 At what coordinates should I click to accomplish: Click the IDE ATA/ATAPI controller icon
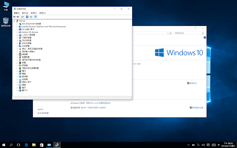pos(20,24)
